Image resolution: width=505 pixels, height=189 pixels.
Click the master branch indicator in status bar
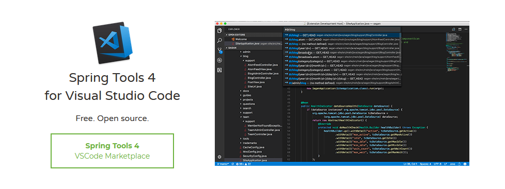pos(223,164)
